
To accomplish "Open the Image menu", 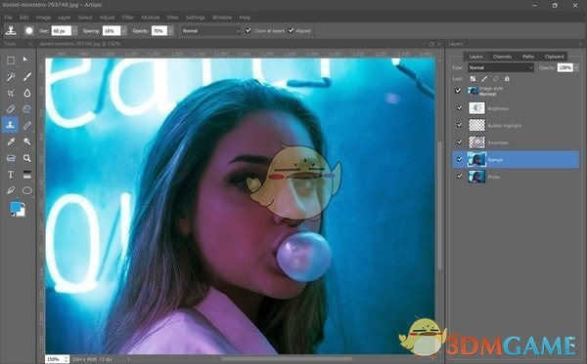I will (43, 18).
